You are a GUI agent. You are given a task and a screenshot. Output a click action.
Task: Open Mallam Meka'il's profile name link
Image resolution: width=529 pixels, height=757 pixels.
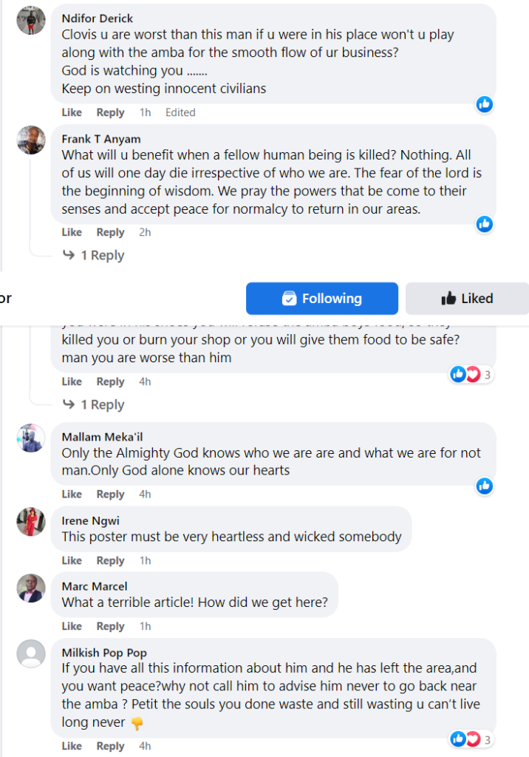pos(102,437)
